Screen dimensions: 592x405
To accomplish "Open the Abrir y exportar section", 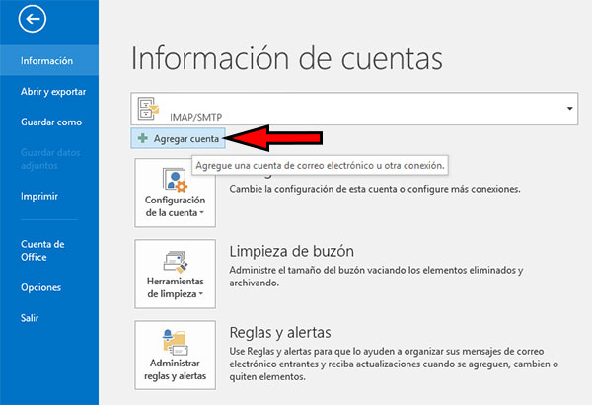I will click(53, 92).
